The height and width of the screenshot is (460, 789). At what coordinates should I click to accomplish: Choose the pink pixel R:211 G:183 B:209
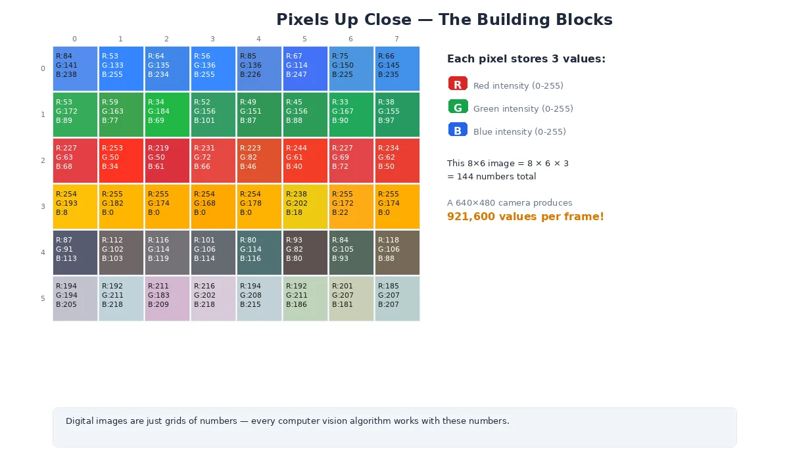(x=167, y=298)
